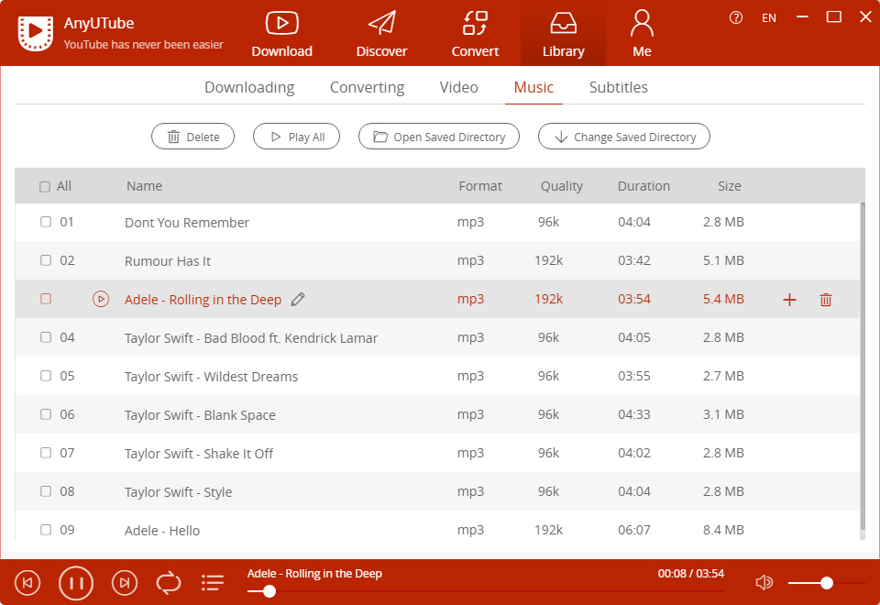Select Taylor Swift - Bad Blood ft. Kendrick Lamar
This screenshot has height=605, width=880.
pyautogui.click(x=251, y=338)
